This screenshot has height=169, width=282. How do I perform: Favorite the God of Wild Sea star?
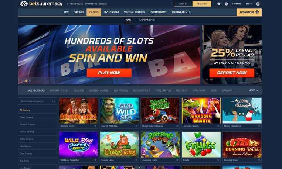136,126
